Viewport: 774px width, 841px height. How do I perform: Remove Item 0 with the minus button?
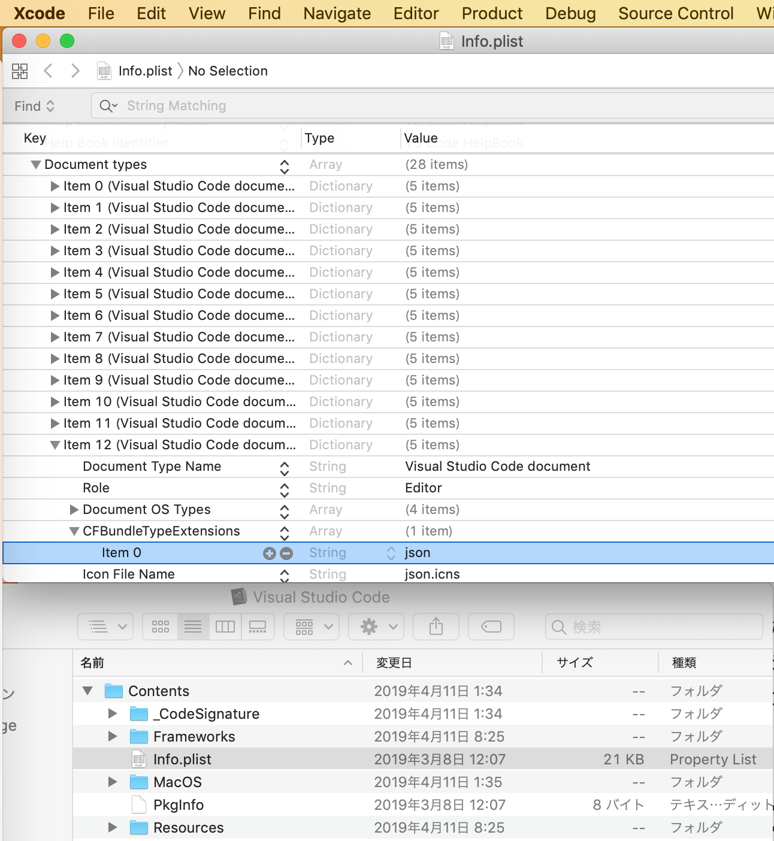coord(286,553)
